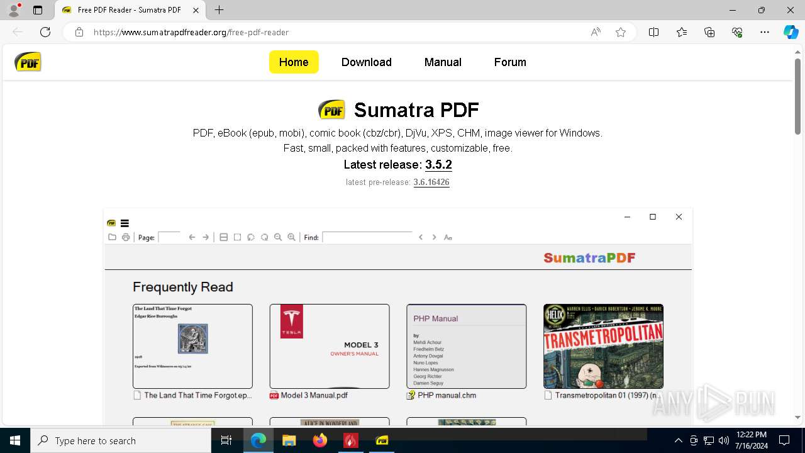Click Transmetropolitan 01 (1997) file name

point(606,396)
